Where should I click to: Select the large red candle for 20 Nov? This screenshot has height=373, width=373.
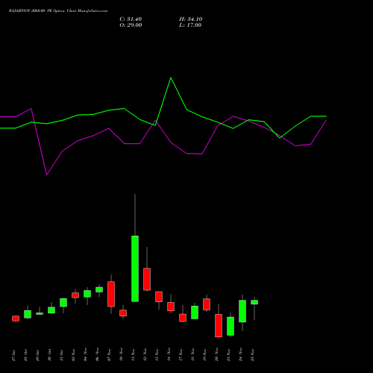coord(219,325)
